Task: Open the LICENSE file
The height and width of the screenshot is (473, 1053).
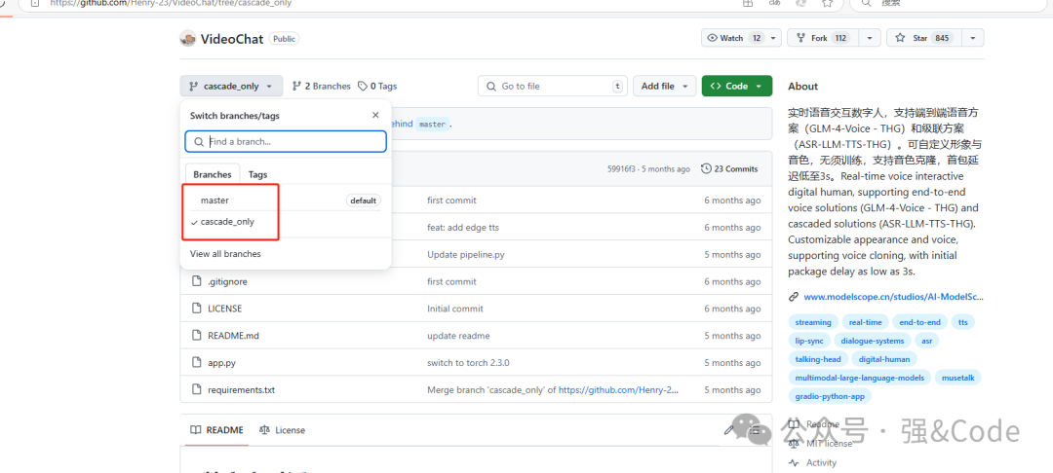Action: click(x=225, y=309)
